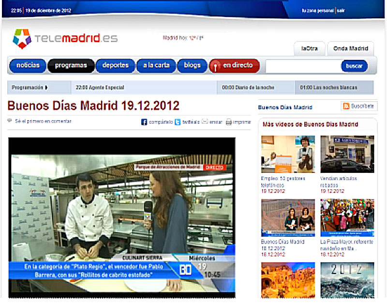Screen dimensions: 387x305
Task: Click the en directo live icon
Action: pos(215,65)
